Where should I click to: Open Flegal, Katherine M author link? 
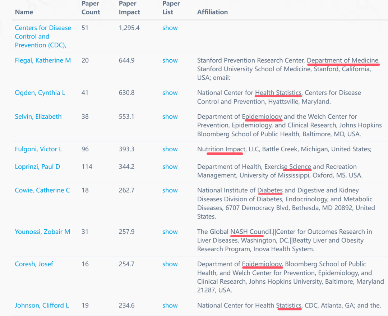(43, 60)
